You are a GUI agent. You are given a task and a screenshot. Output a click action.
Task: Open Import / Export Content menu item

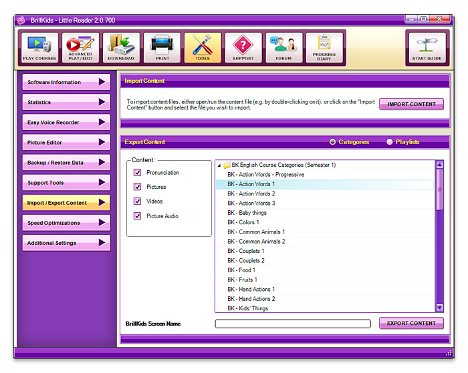66,203
